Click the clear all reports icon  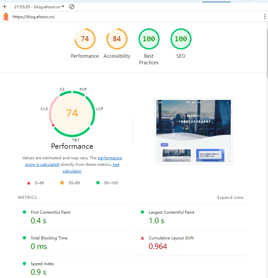coord(72,7)
